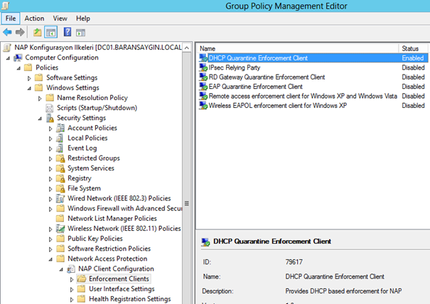
Task: Click the Account Policies tree icon
Action: (x=60, y=128)
